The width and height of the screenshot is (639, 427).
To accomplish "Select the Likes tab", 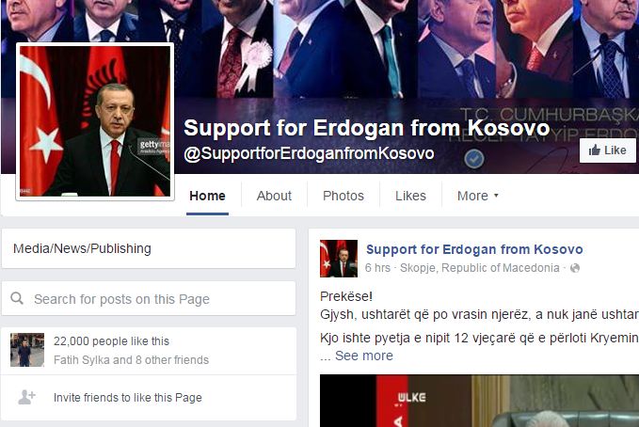I will pos(410,196).
